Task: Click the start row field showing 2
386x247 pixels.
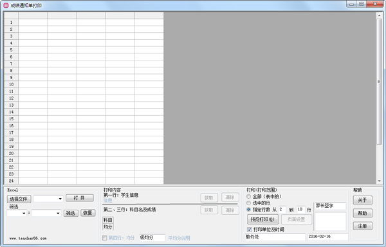Action: coord(282,210)
